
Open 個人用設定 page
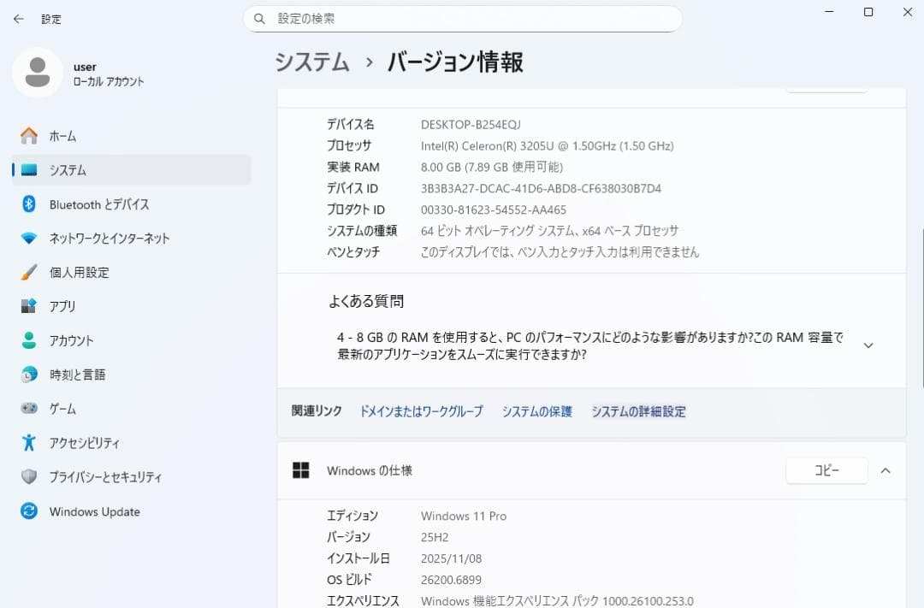132,272
